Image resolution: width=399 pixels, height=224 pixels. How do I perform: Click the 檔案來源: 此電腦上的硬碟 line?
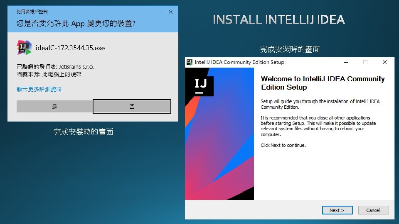pyautogui.click(x=49, y=74)
